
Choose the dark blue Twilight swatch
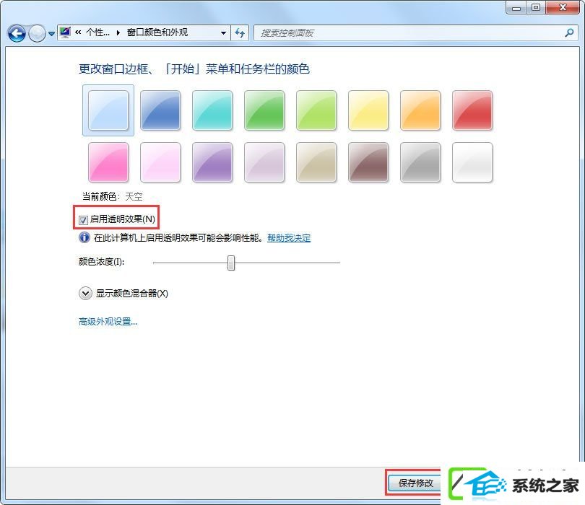(x=160, y=110)
